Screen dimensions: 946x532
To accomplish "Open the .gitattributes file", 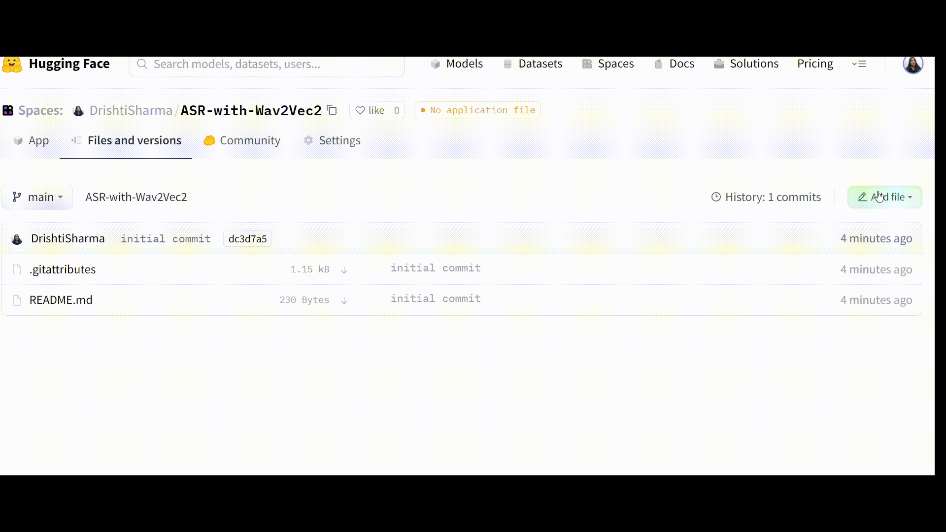I will click(x=63, y=269).
